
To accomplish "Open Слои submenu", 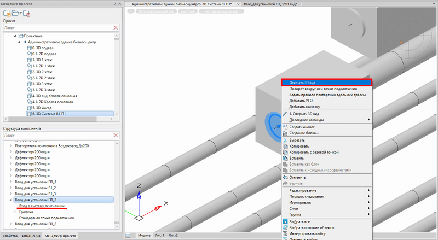I will (326, 208).
